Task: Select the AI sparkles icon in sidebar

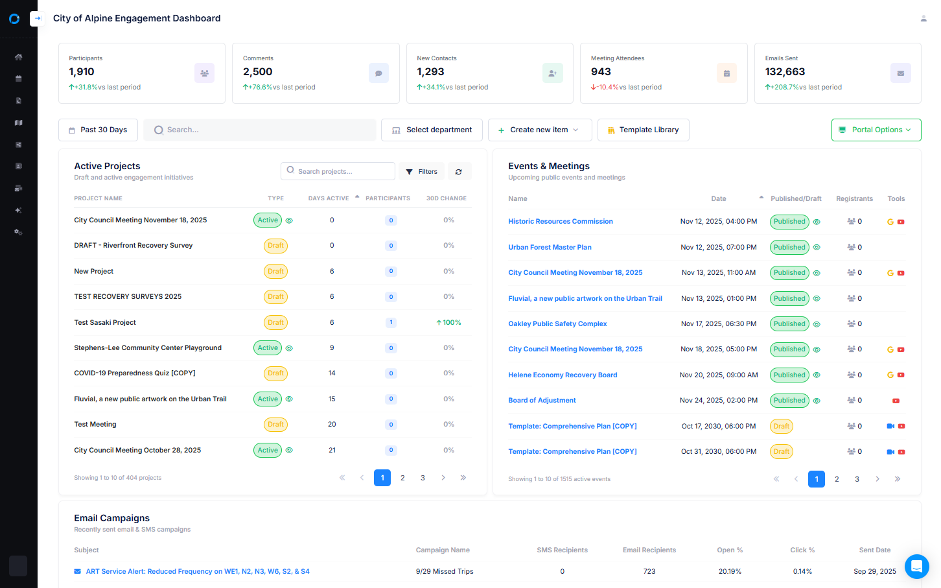Action: click(18, 209)
